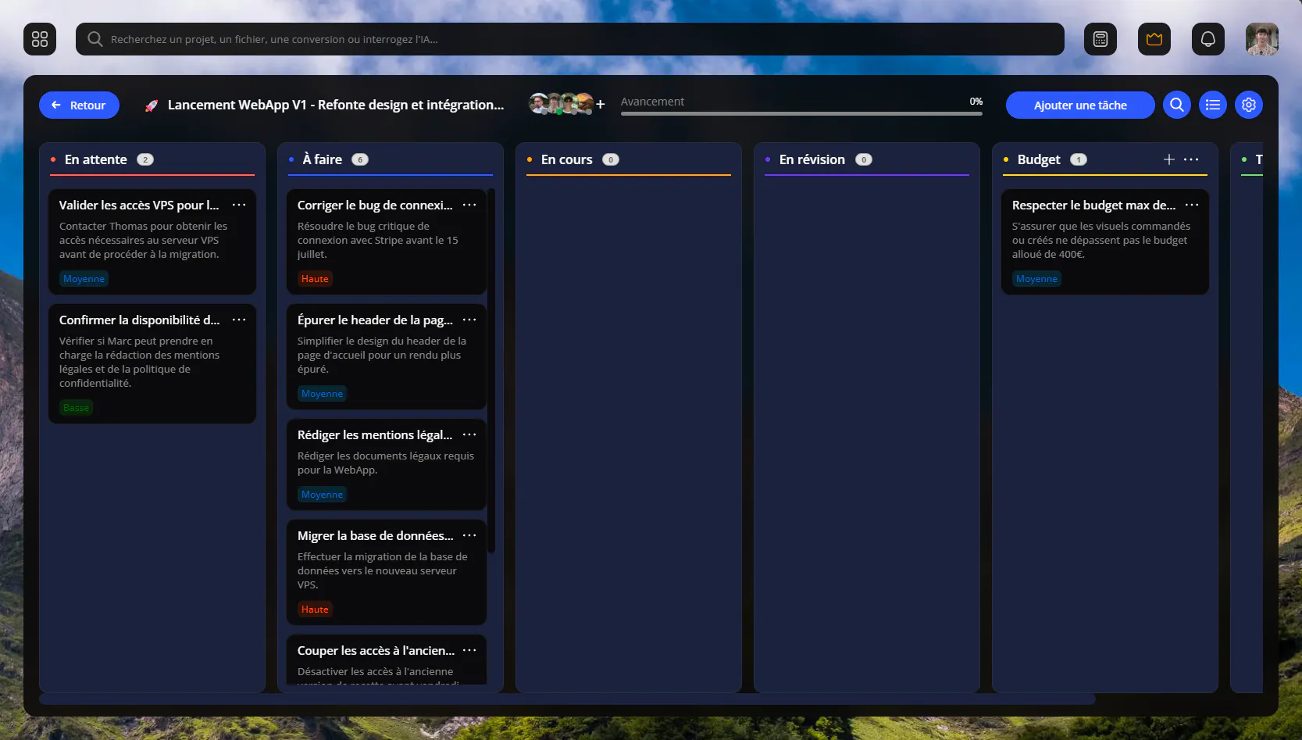Open the Respecter le budget max task
This screenshot has width=1302, height=740.
pos(1105,241)
